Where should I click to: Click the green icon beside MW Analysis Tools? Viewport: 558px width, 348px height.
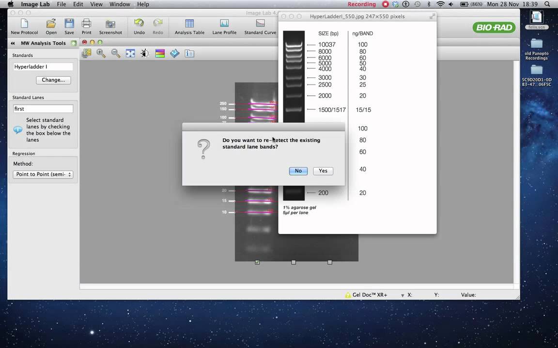point(74,43)
